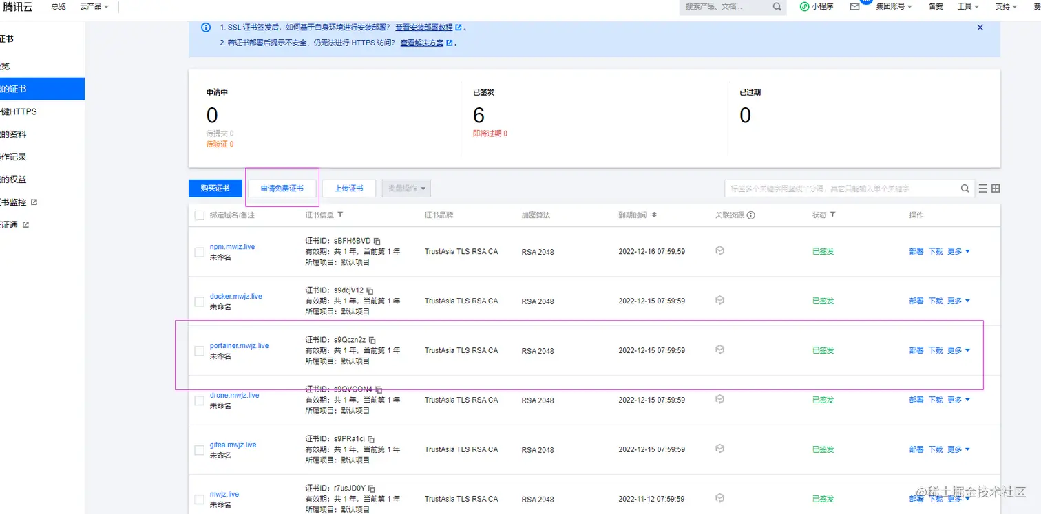Copy certificate ID sBFH6BVD
The image size is (1041, 514).
(377, 241)
